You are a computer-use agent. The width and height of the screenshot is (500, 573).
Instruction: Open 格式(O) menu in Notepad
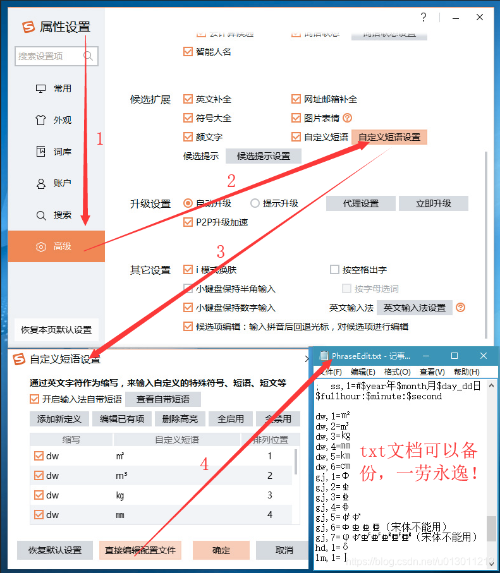[x=397, y=372]
